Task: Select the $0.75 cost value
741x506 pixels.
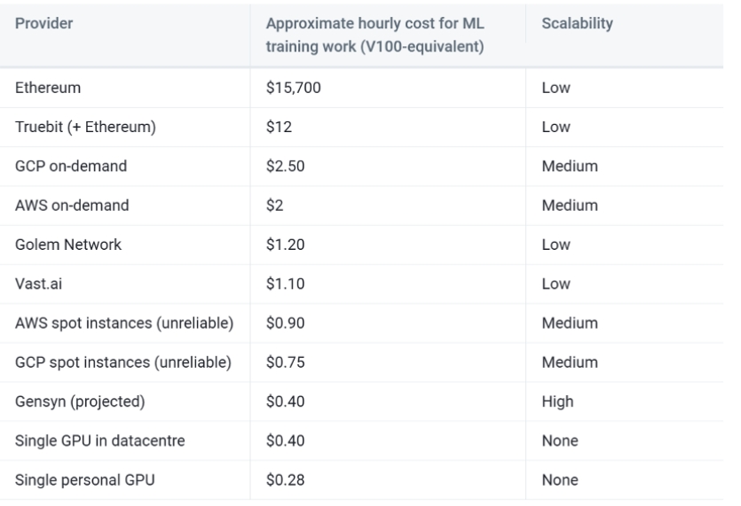Action: (x=285, y=362)
